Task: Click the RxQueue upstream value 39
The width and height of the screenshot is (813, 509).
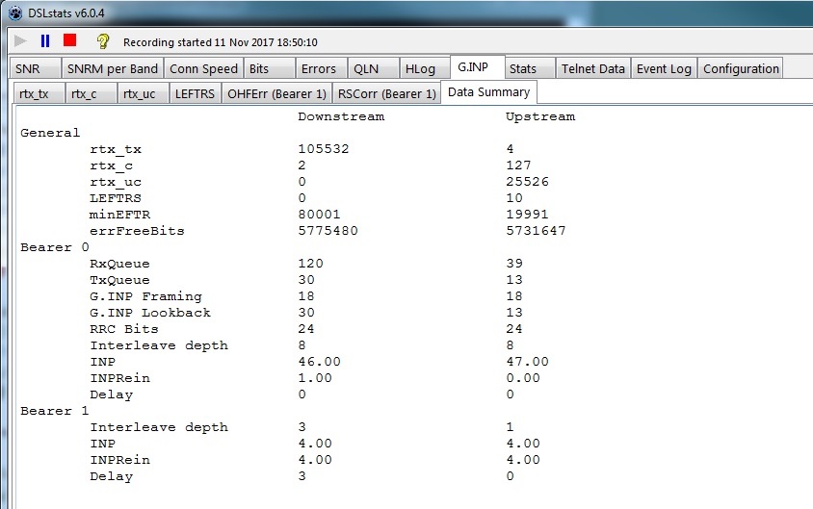Action: tap(514, 264)
